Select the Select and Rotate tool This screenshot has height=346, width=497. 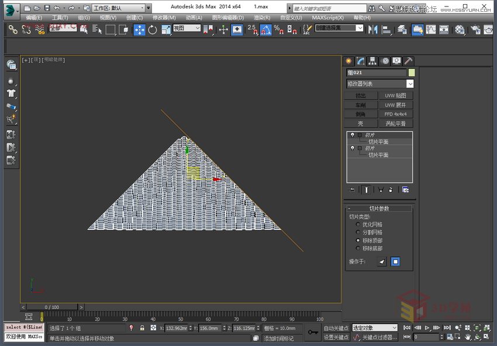[x=152, y=29]
